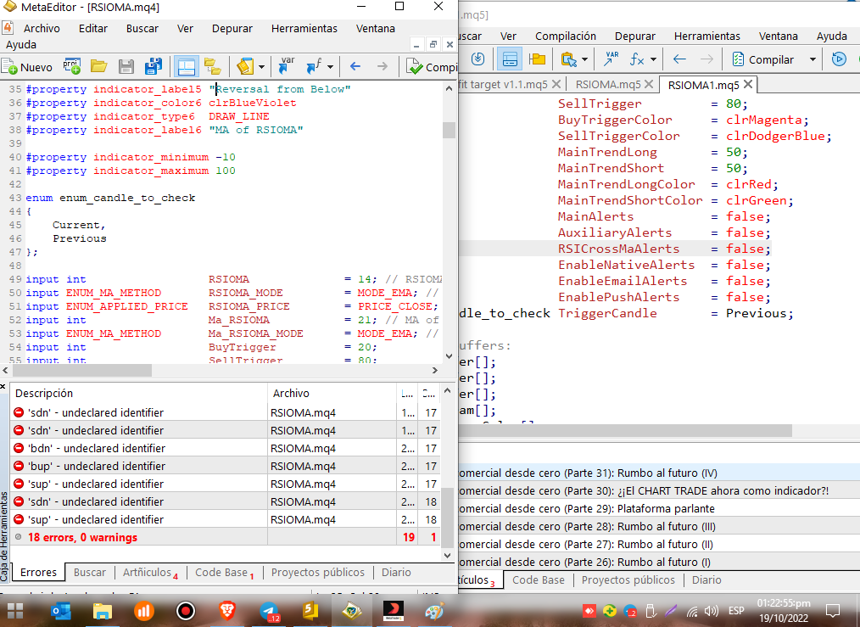Screen dimensions: 860x627
Task: Expand the arrow next to right Compilar button
Action: tap(813, 59)
